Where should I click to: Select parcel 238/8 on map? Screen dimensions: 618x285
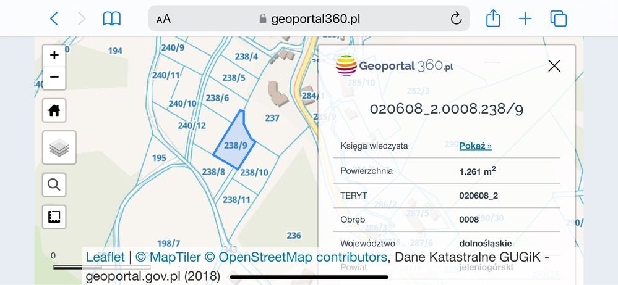(x=213, y=171)
